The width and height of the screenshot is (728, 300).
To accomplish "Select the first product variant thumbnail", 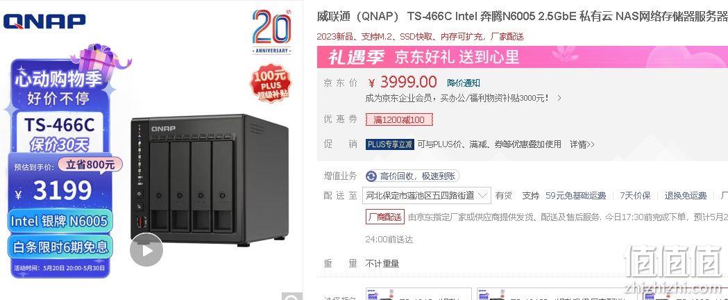I will [x=418, y=294].
